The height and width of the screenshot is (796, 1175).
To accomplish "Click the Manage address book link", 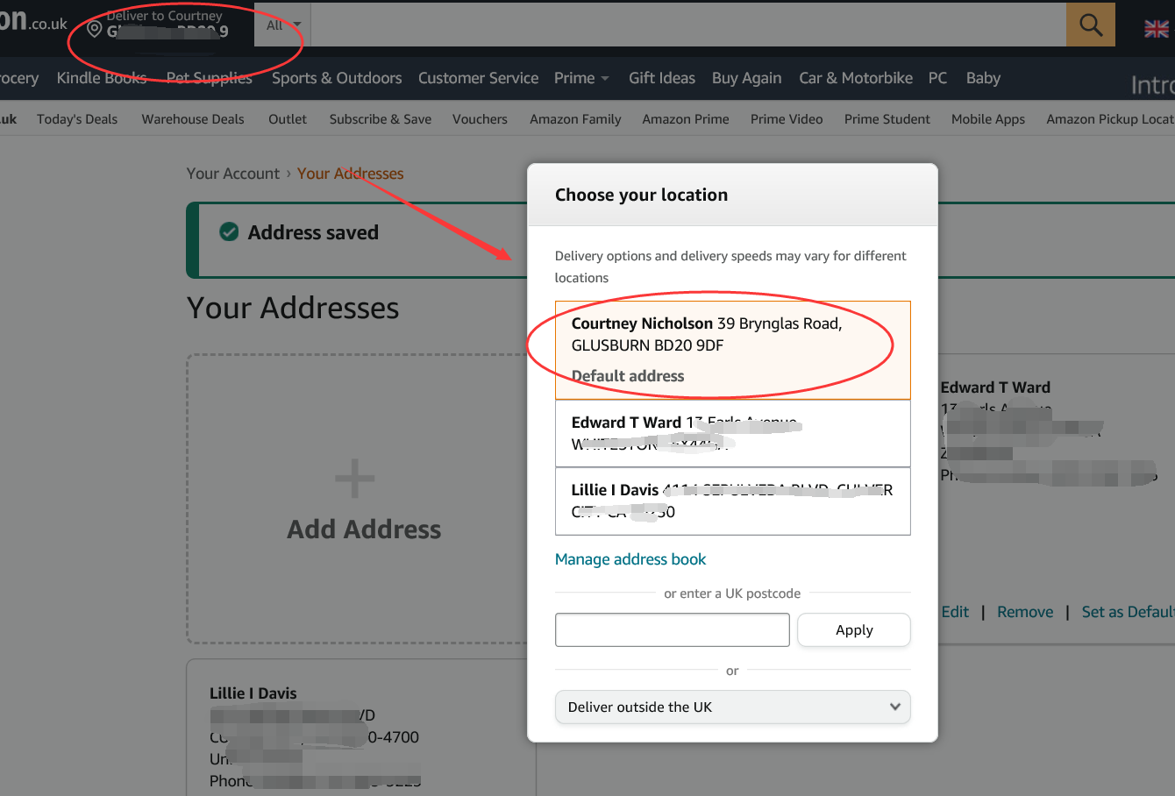I will point(630,559).
